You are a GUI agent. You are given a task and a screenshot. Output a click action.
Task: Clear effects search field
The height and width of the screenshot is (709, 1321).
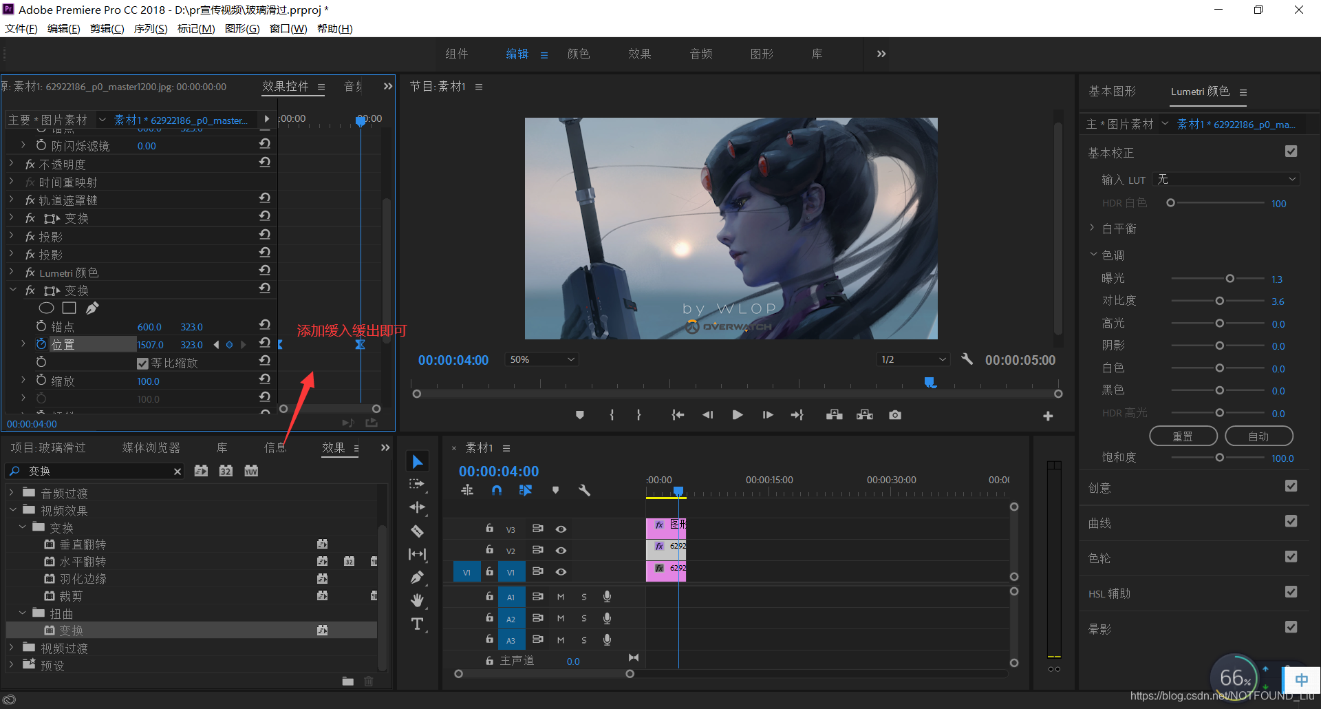[178, 472]
